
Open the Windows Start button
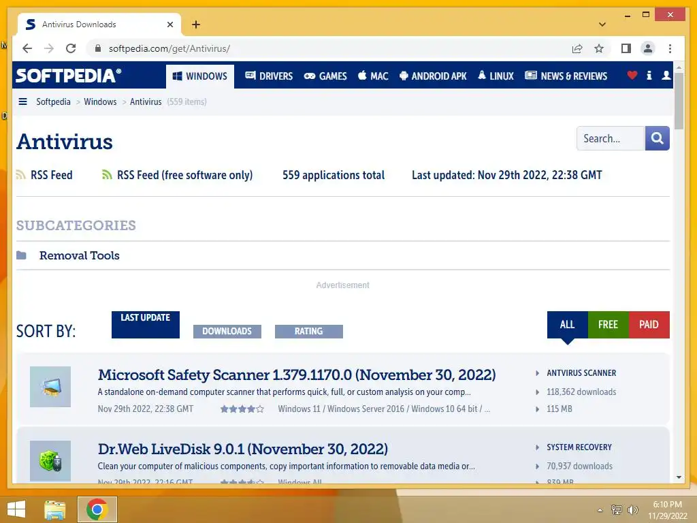coord(16,509)
